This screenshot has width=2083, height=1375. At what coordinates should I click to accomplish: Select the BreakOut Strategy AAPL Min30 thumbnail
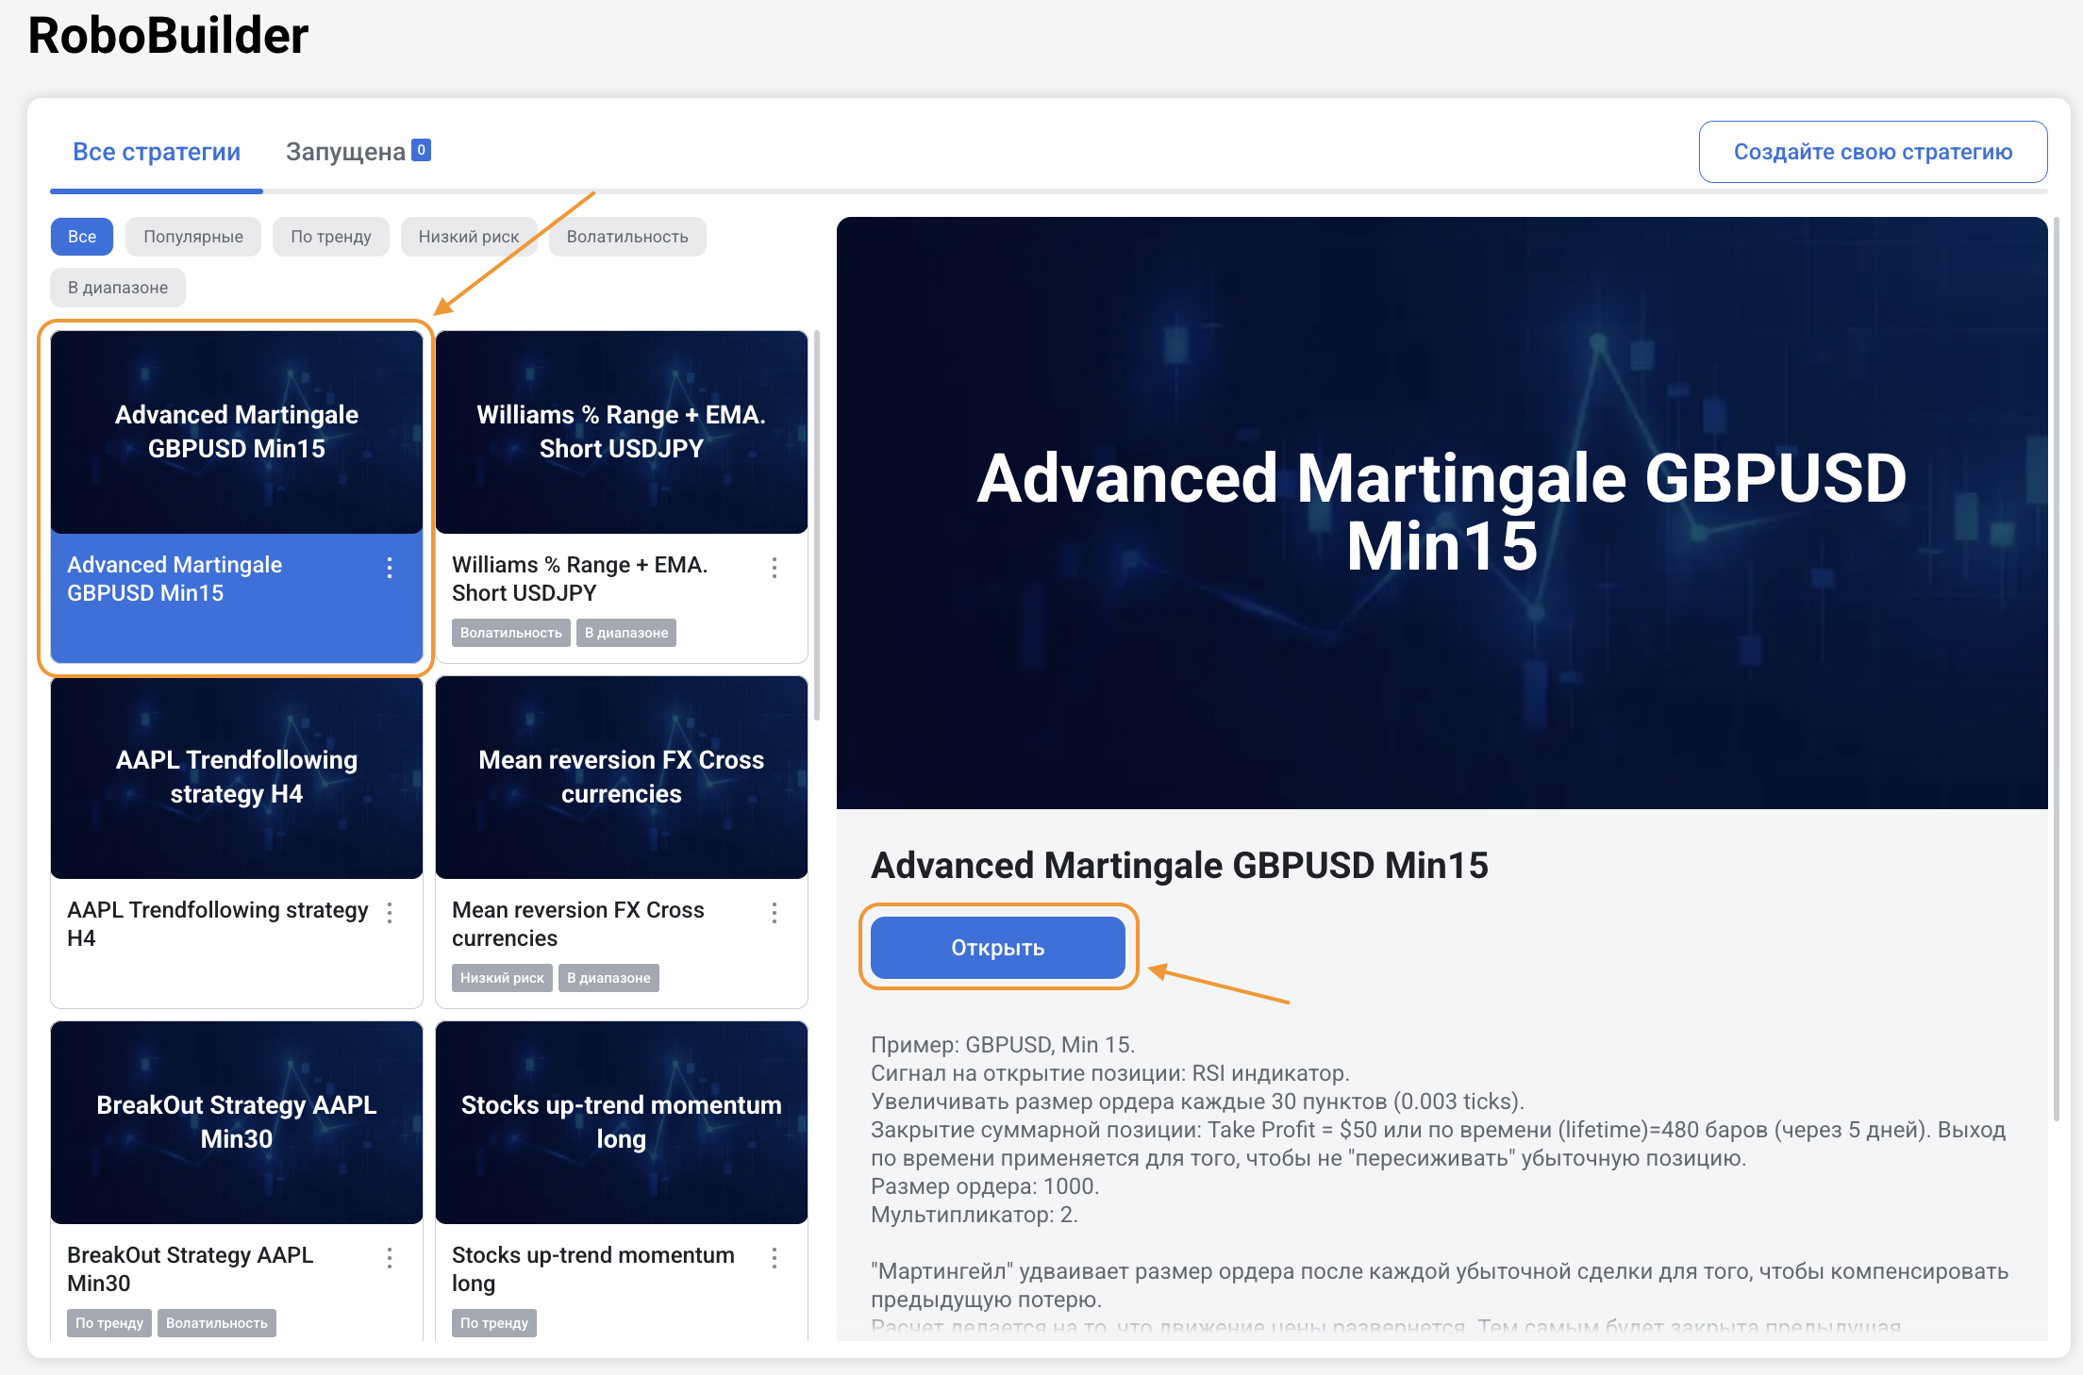(x=237, y=1122)
